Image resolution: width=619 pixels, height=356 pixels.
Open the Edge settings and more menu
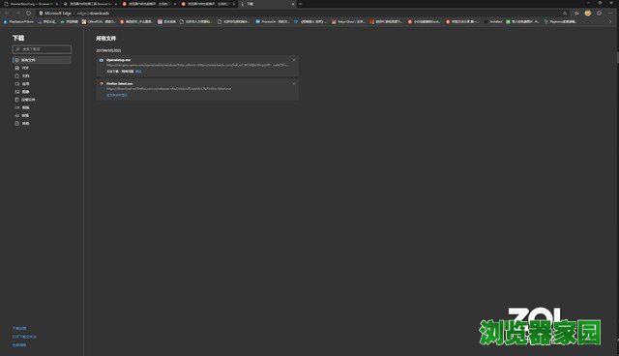tap(610, 13)
